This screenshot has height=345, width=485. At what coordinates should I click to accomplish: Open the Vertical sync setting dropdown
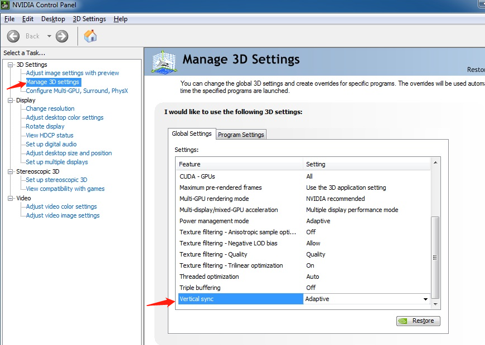coord(426,299)
